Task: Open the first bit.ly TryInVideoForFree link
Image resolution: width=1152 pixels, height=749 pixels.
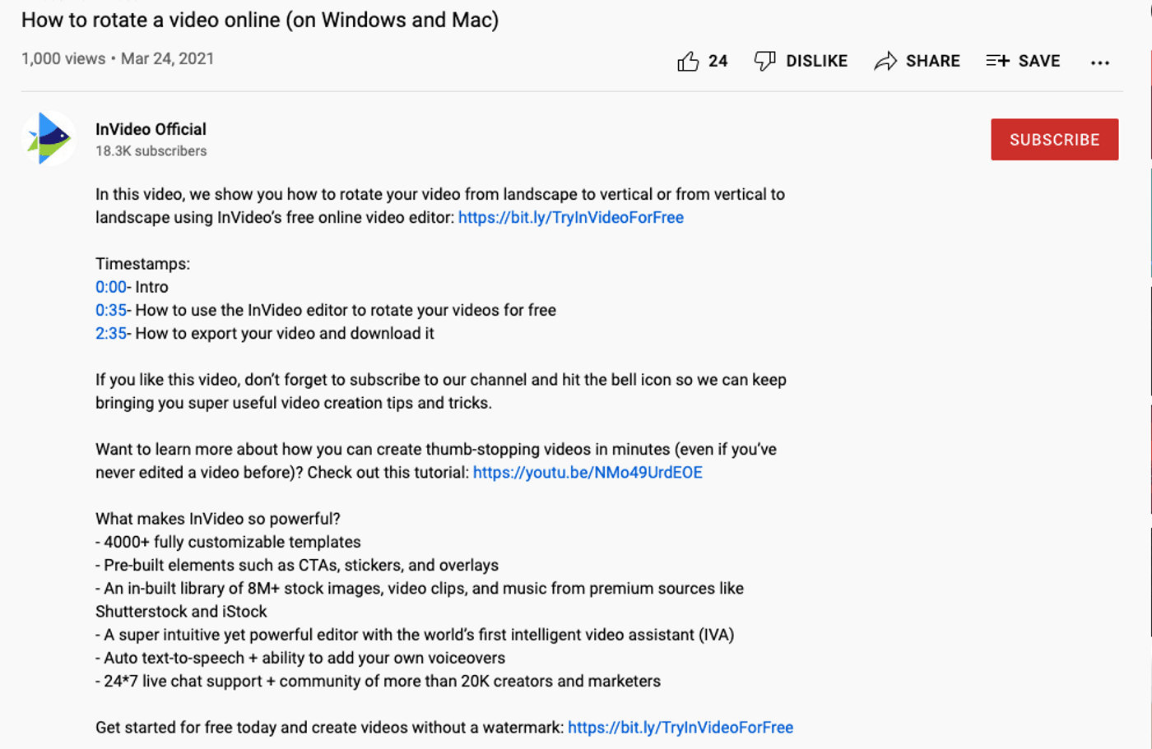Action: click(x=570, y=217)
